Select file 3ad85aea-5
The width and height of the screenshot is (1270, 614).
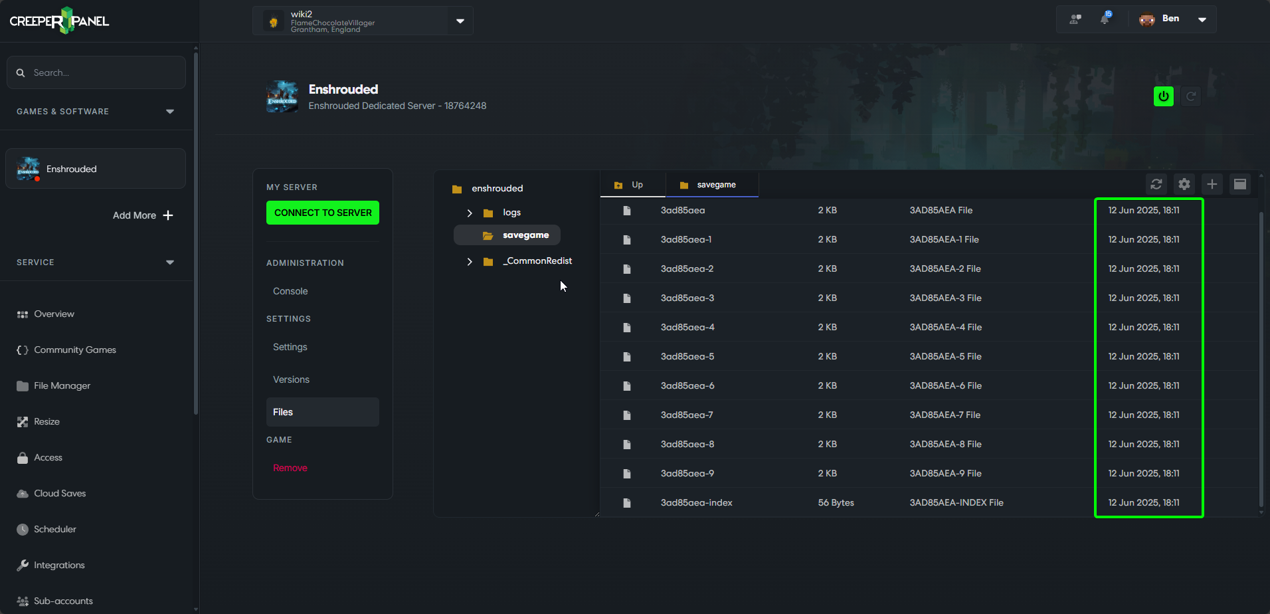(x=687, y=357)
